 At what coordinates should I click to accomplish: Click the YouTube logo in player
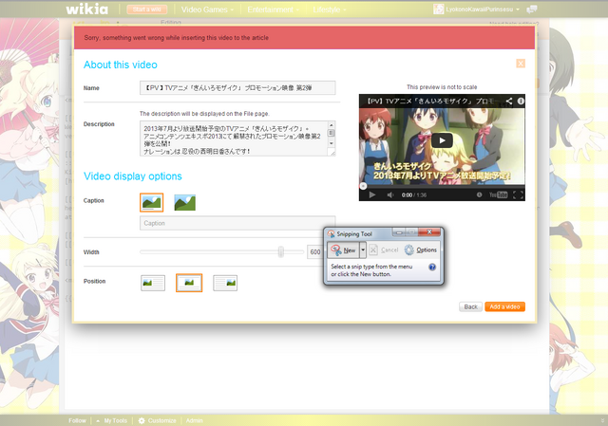(x=498, y=194)
